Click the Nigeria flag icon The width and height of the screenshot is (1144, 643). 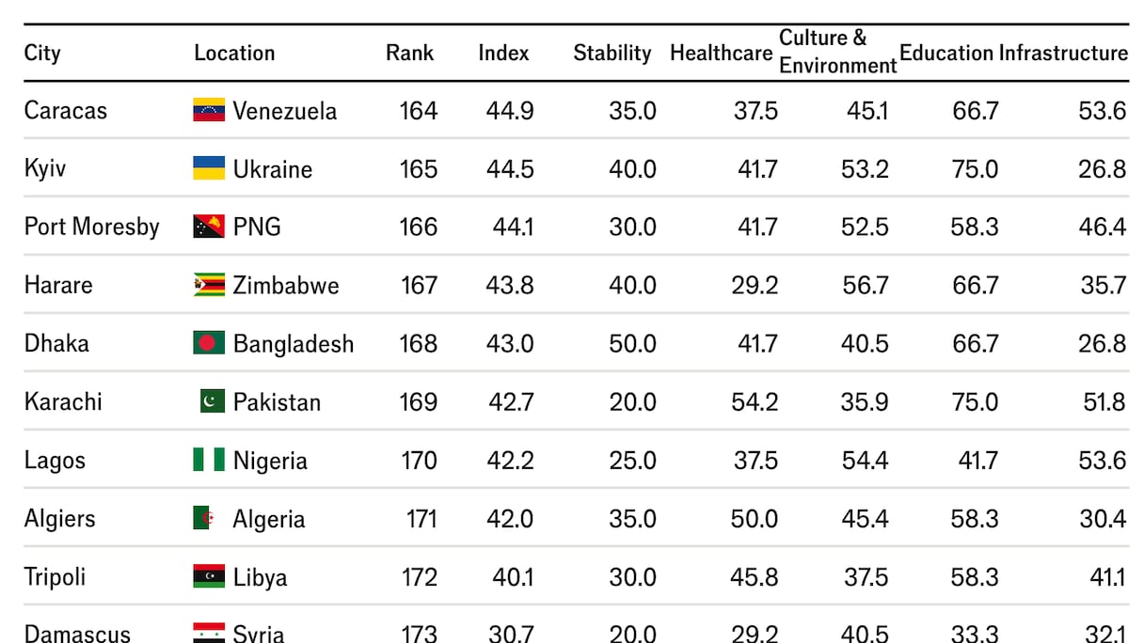[x=209, y=460]
